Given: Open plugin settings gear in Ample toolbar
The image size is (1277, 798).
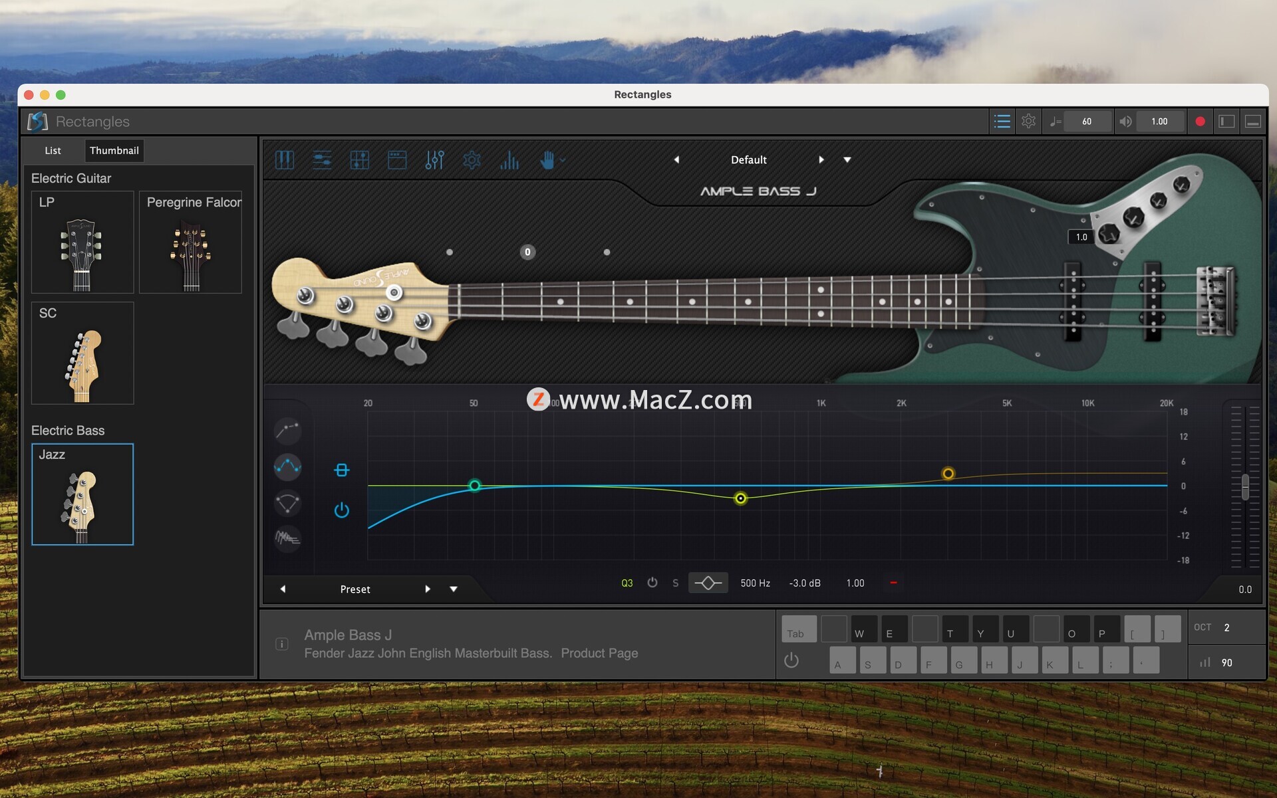Looking at the screenshot, I should tap(472, 159).
